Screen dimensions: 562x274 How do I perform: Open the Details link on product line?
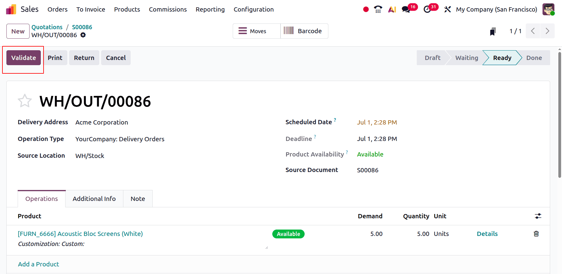487,234
